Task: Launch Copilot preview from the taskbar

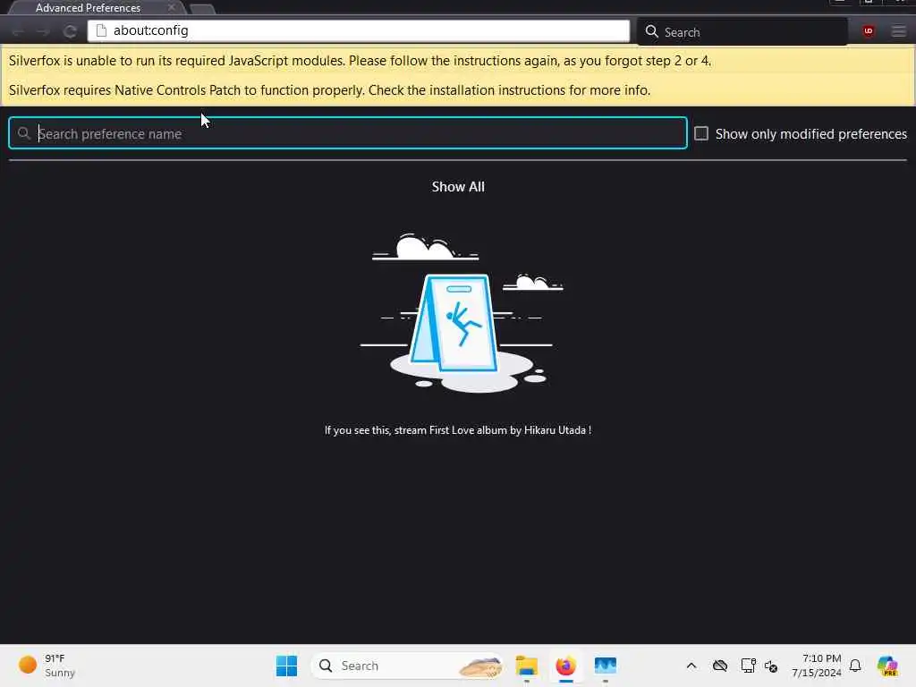Action: tap(887, 666)
